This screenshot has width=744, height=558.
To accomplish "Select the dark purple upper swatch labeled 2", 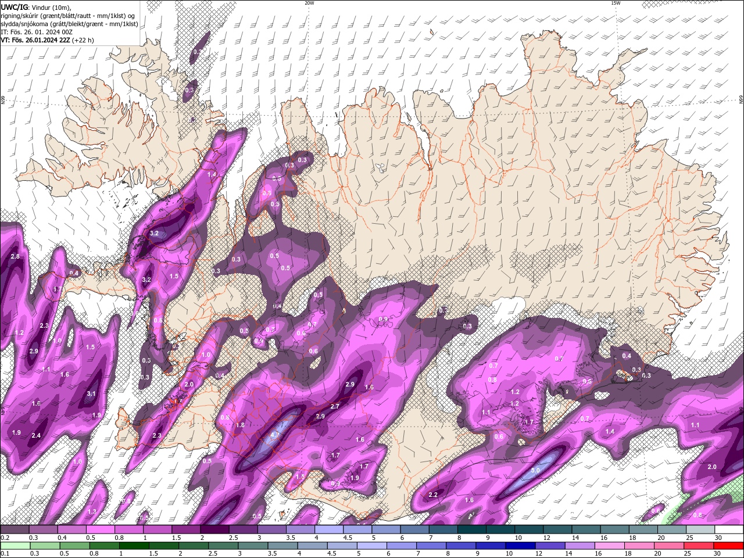I will pos(214,530).
